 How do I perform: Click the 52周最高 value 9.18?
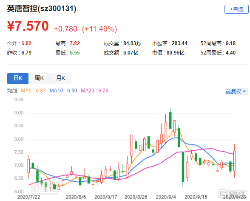[x=230, y=43]
